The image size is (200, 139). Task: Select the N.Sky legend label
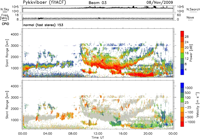coord(5,9)
